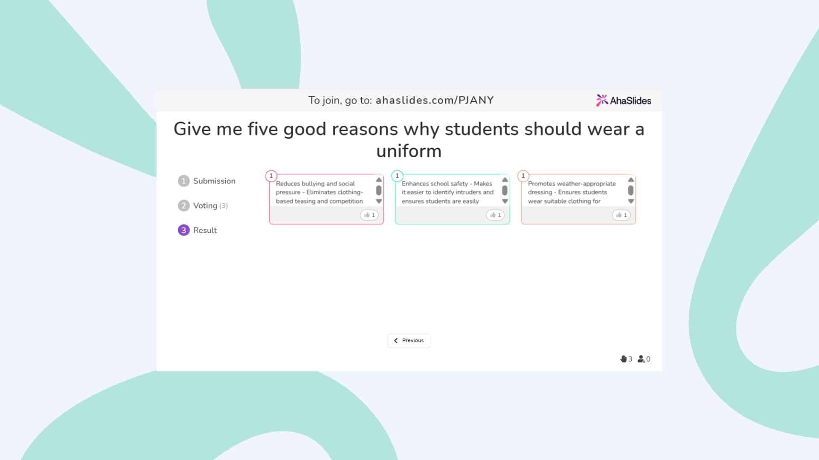
Task: Click the slide question title text
Action: tap(409, 140)
